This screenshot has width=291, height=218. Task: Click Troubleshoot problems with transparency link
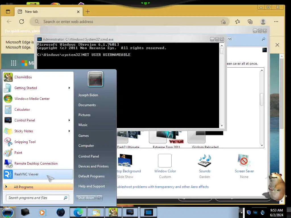[x=163, y=187]
